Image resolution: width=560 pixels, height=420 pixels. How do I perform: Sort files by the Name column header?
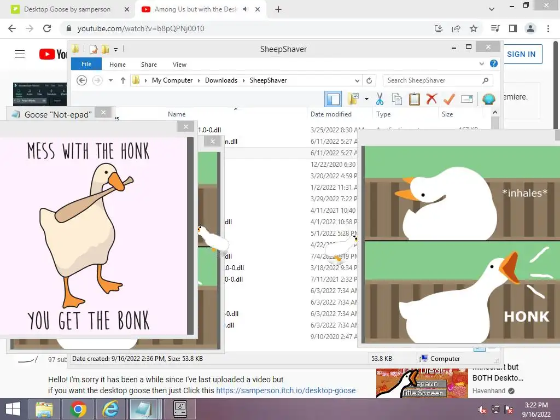(x=177, y=114)
